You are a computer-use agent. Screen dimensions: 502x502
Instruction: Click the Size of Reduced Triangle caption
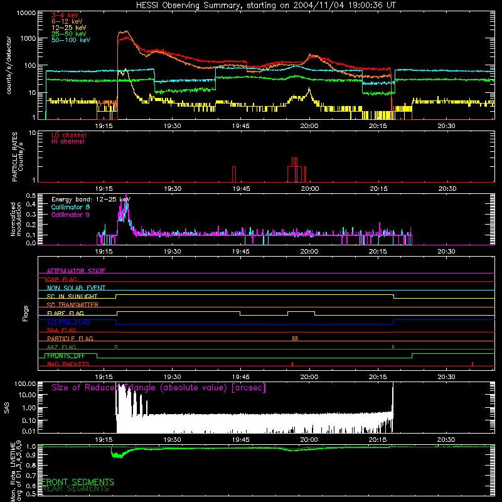pos(159,388)
